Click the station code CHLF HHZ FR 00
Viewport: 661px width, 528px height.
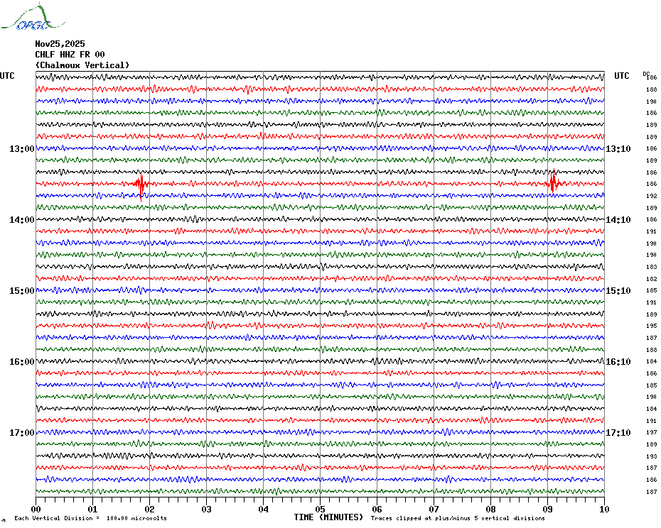click(70, 55)
